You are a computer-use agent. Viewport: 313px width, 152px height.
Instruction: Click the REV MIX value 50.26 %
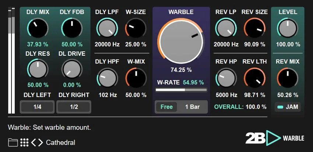tap(288, 95)
